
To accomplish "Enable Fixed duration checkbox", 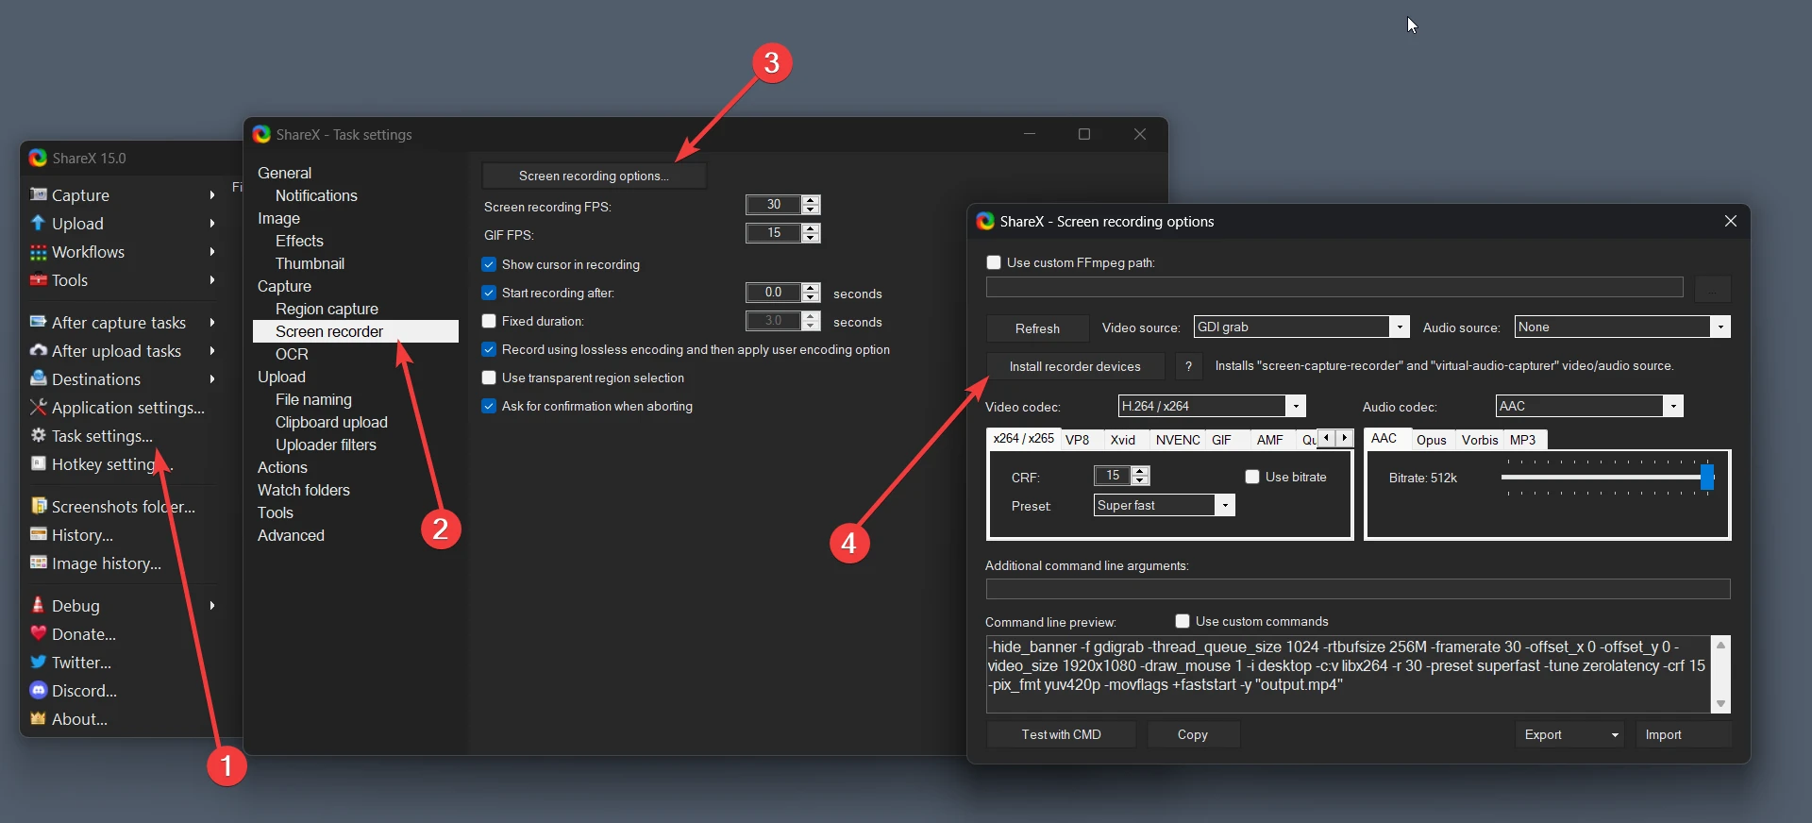I will 489,321.
